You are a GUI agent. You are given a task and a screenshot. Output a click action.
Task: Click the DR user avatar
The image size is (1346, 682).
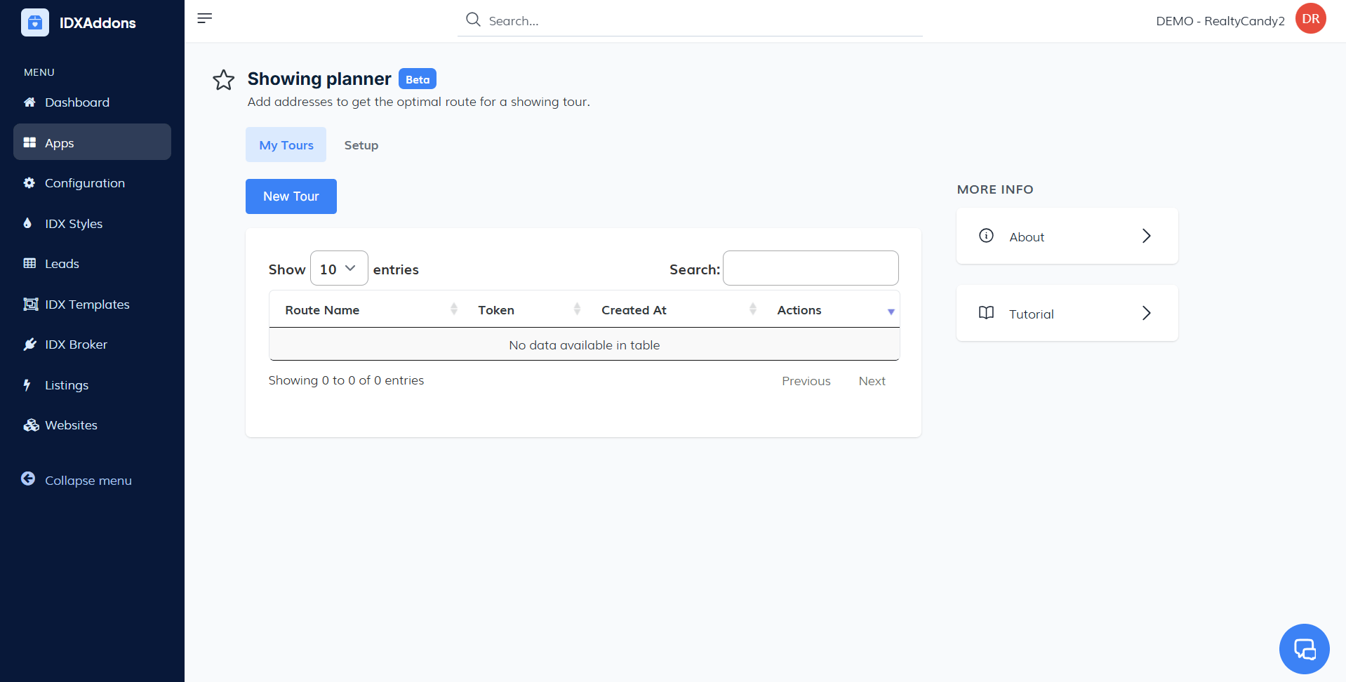1310,19
